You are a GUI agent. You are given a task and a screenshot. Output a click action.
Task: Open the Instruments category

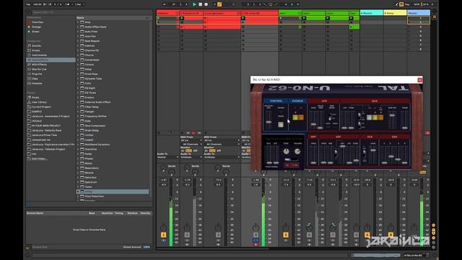[x=39, y=55]
